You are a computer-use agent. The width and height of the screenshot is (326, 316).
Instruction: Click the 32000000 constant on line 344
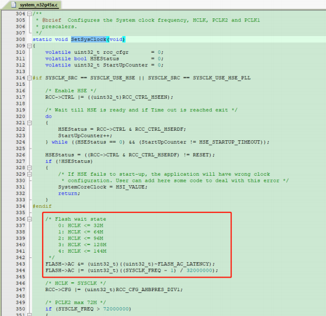(x=199, y=270)
